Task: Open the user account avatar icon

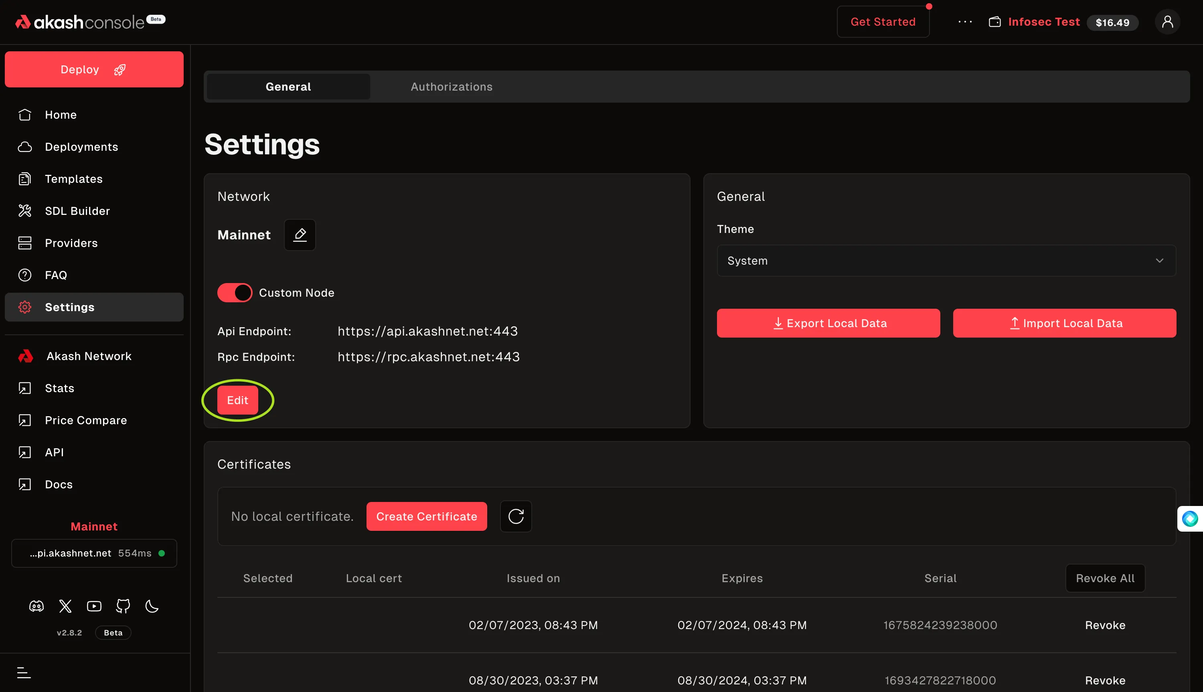Action: coord(1167,22)
